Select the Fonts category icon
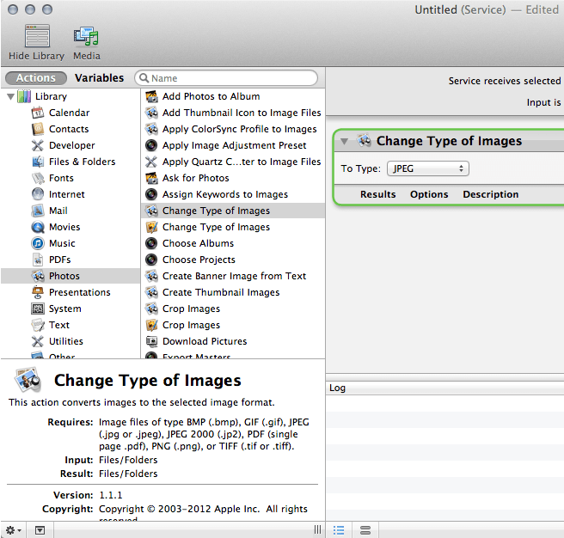 click(x=38, y=178)
